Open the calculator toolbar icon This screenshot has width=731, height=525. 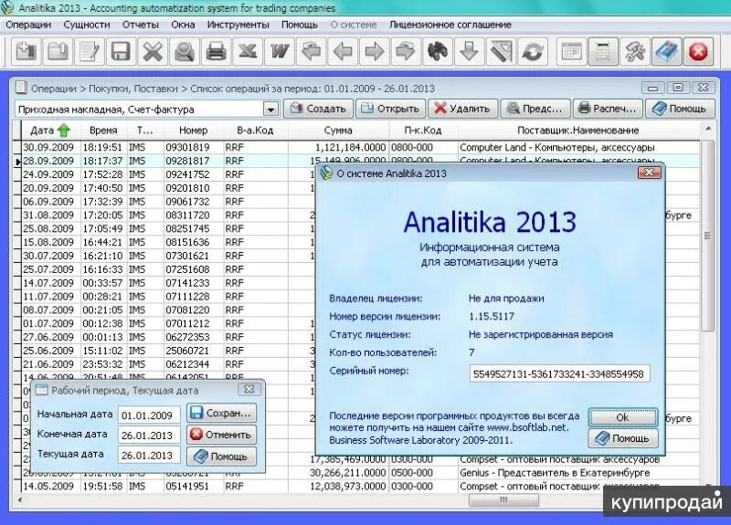[x=604, y=51]
